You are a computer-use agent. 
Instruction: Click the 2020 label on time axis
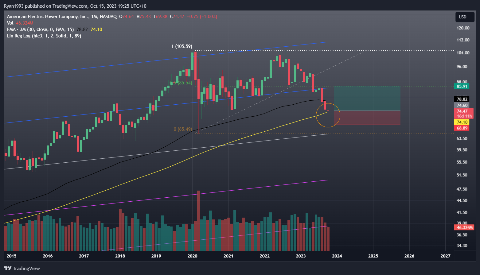point(192,256)
